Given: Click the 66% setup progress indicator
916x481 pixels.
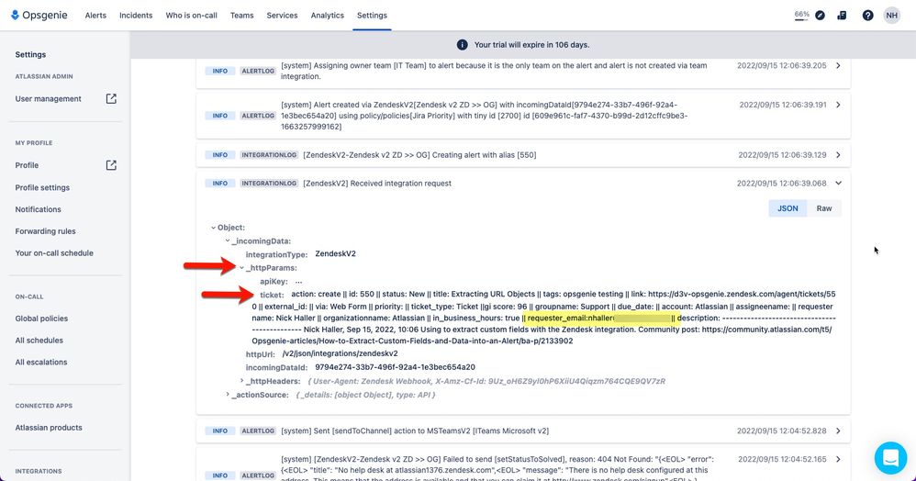Looking at the screenshot, I should 801,16.
